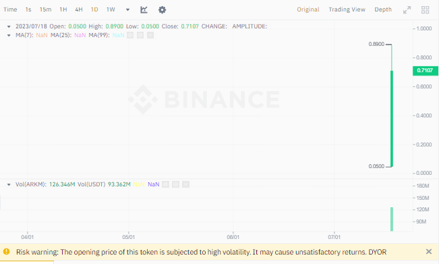Switch to the Trading View tab

(347, 9)
